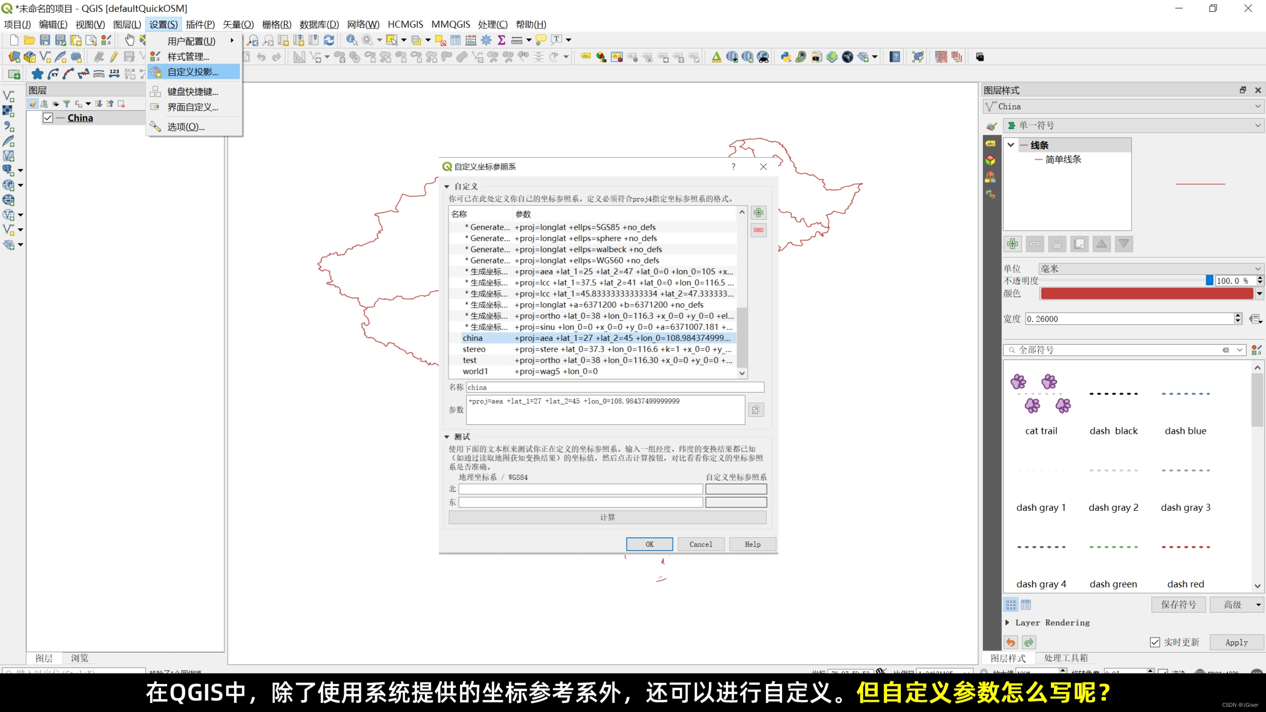Open the layer selector showing China

pos(1123,106)
